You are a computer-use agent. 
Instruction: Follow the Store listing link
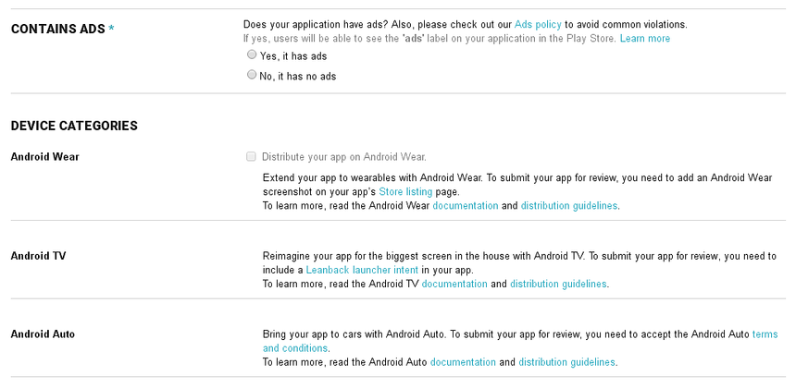[405, 192]
